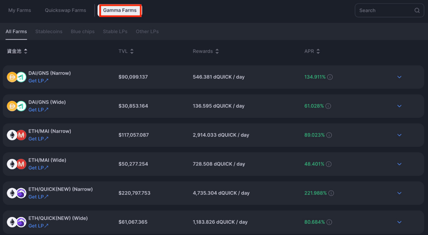Click the rewards text 4,735.304 dQUICK / day

click(x=221, y=193)
